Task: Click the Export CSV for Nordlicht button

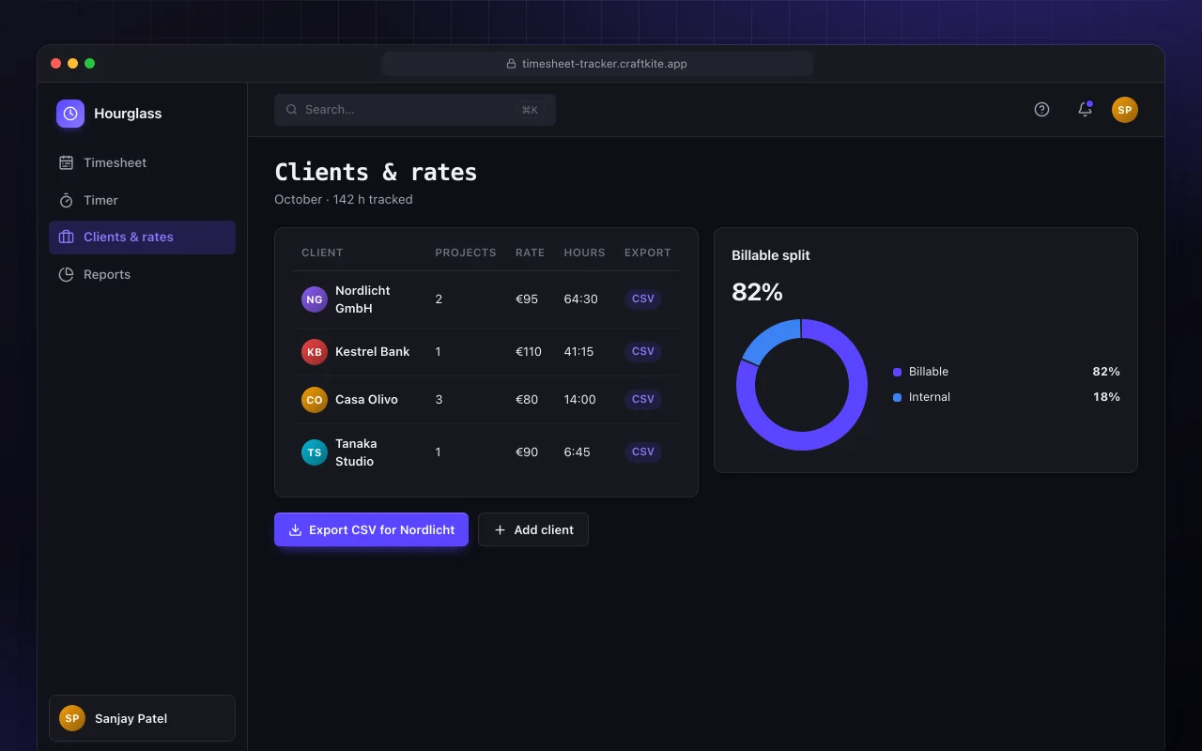Action: (371, 529)
